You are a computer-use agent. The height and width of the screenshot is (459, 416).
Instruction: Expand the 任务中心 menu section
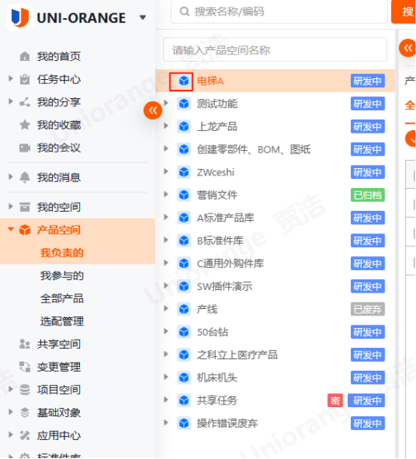[x=11, y=78]
